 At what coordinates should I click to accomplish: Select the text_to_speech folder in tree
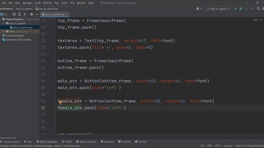pos(17,23)
